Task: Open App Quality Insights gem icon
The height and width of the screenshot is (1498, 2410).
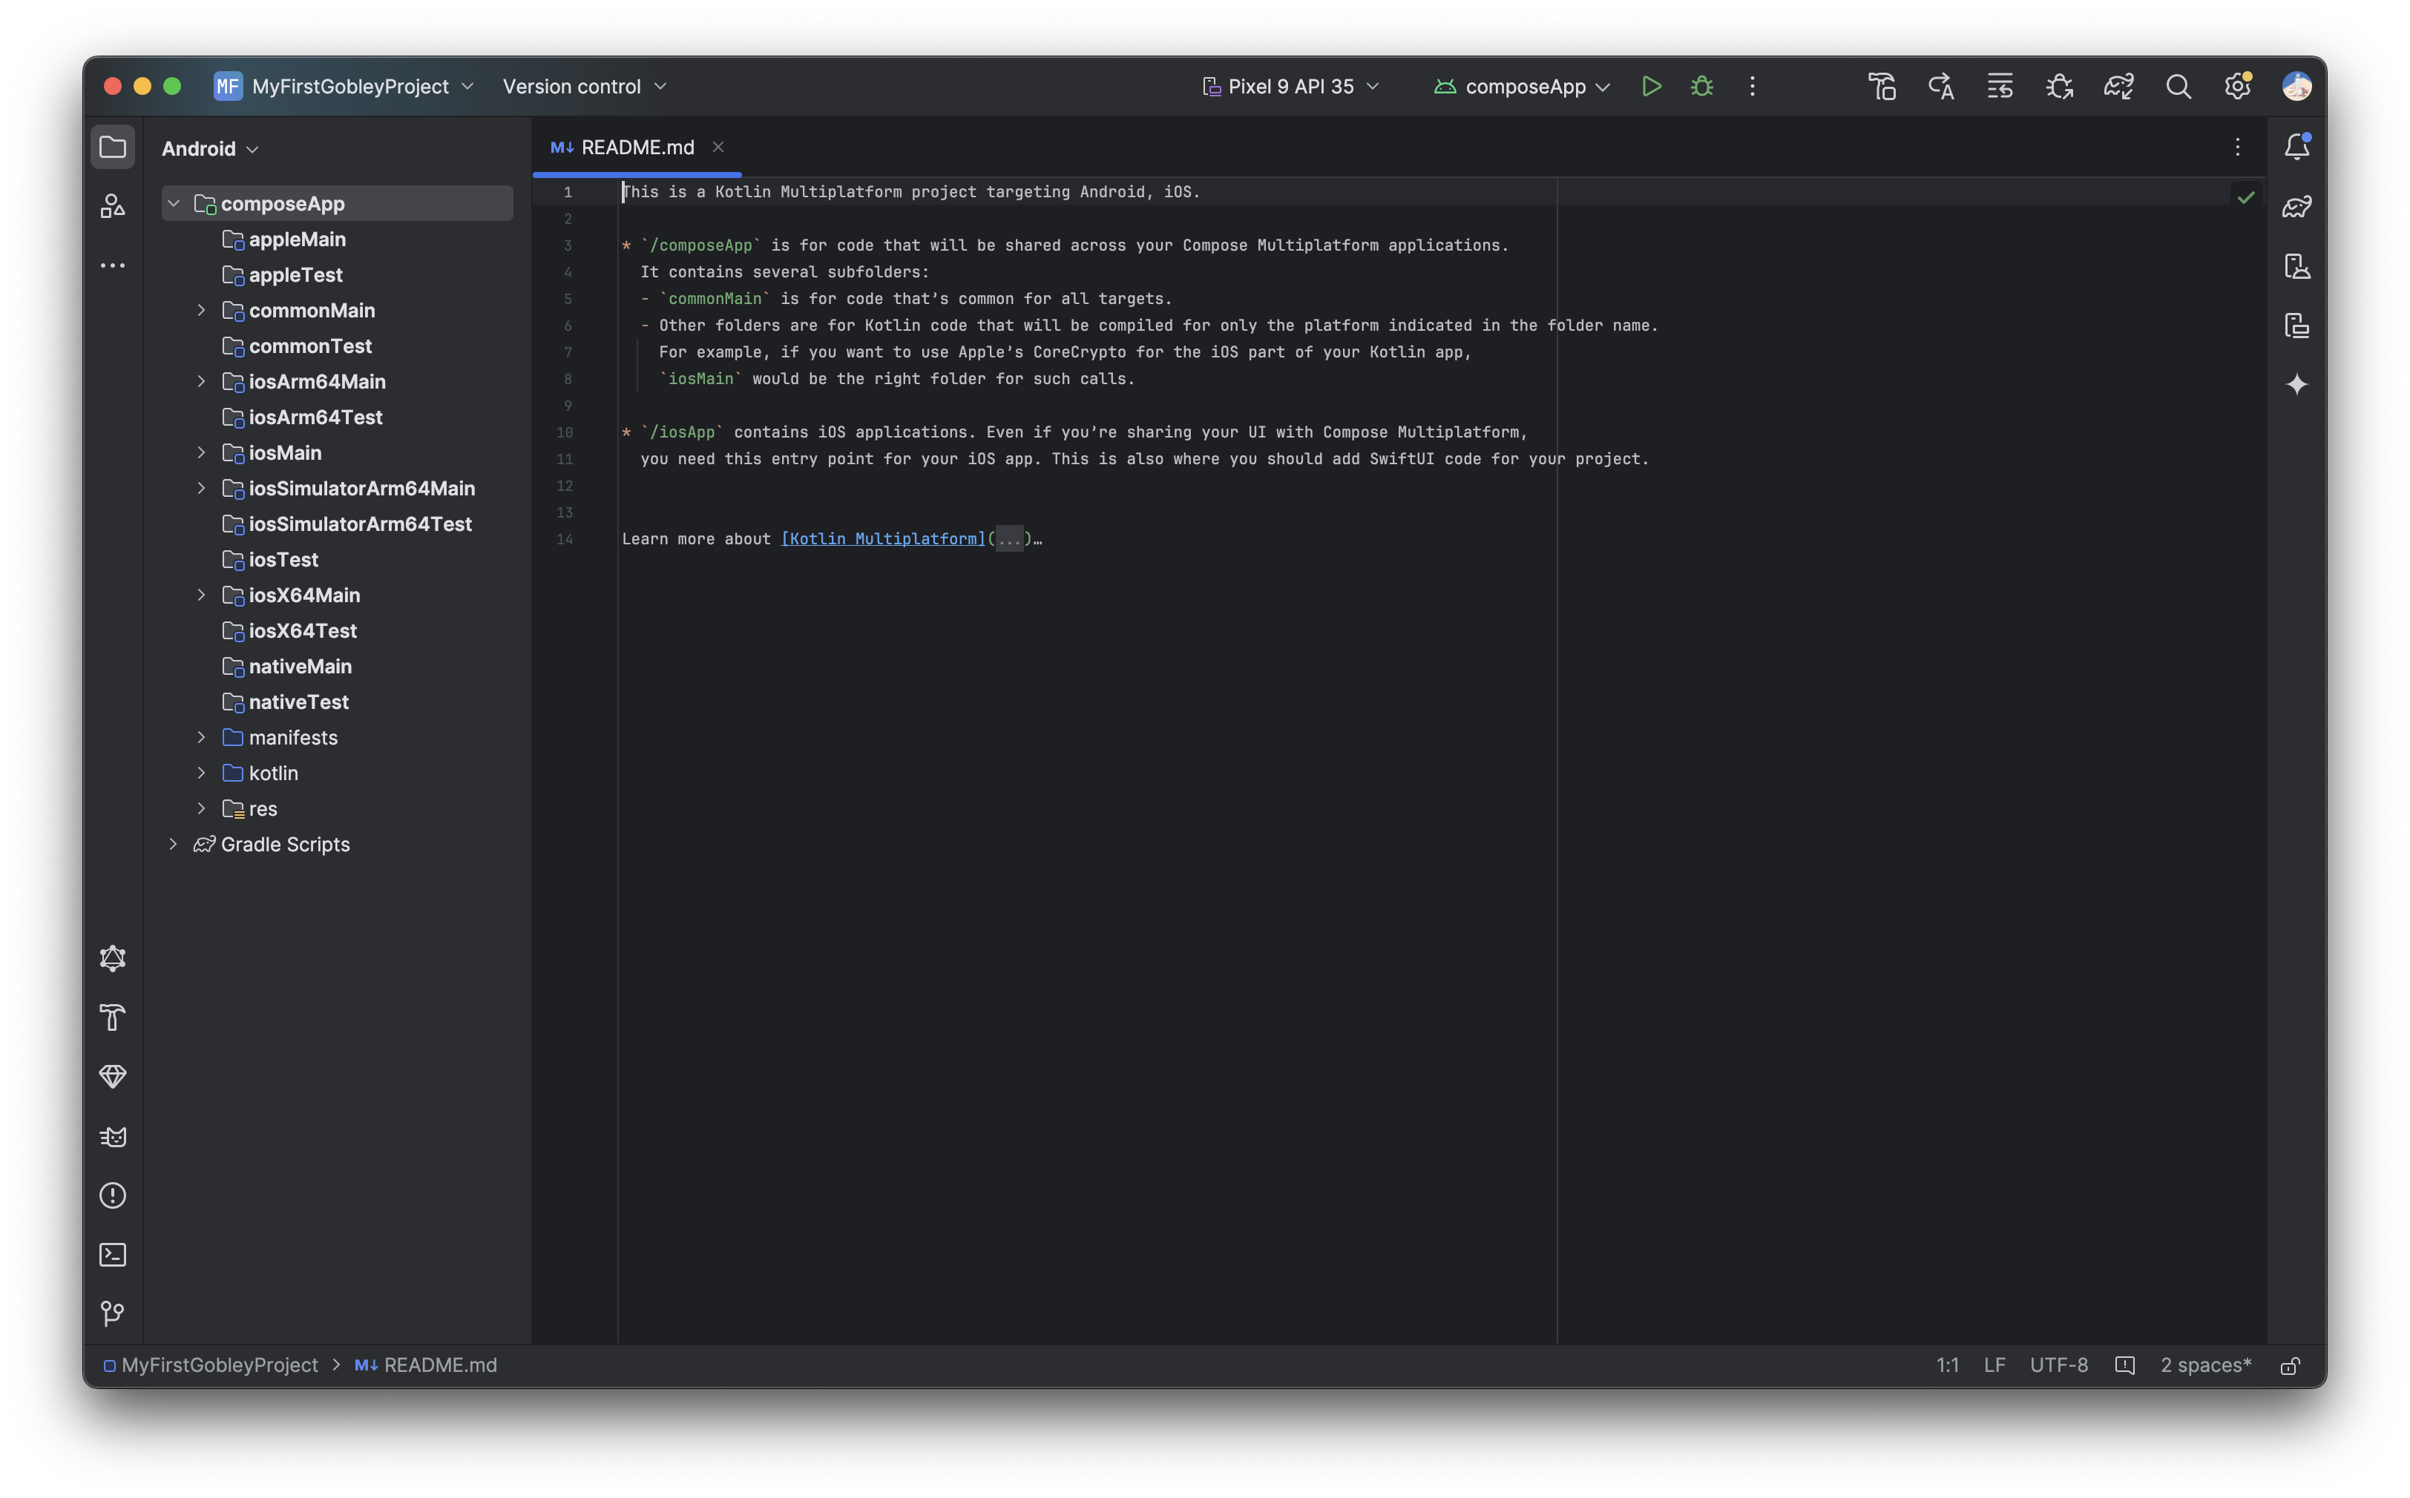Action: click(113, 1077)
